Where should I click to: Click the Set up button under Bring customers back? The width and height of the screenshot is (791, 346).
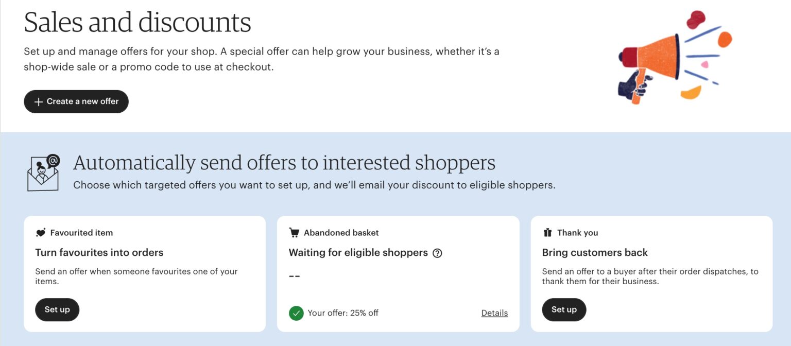coord(564,309)
